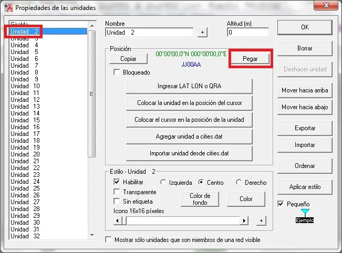Select Unidad 12 in the list
The height and width of the screenshot is (253, 342).
[48, 100]
